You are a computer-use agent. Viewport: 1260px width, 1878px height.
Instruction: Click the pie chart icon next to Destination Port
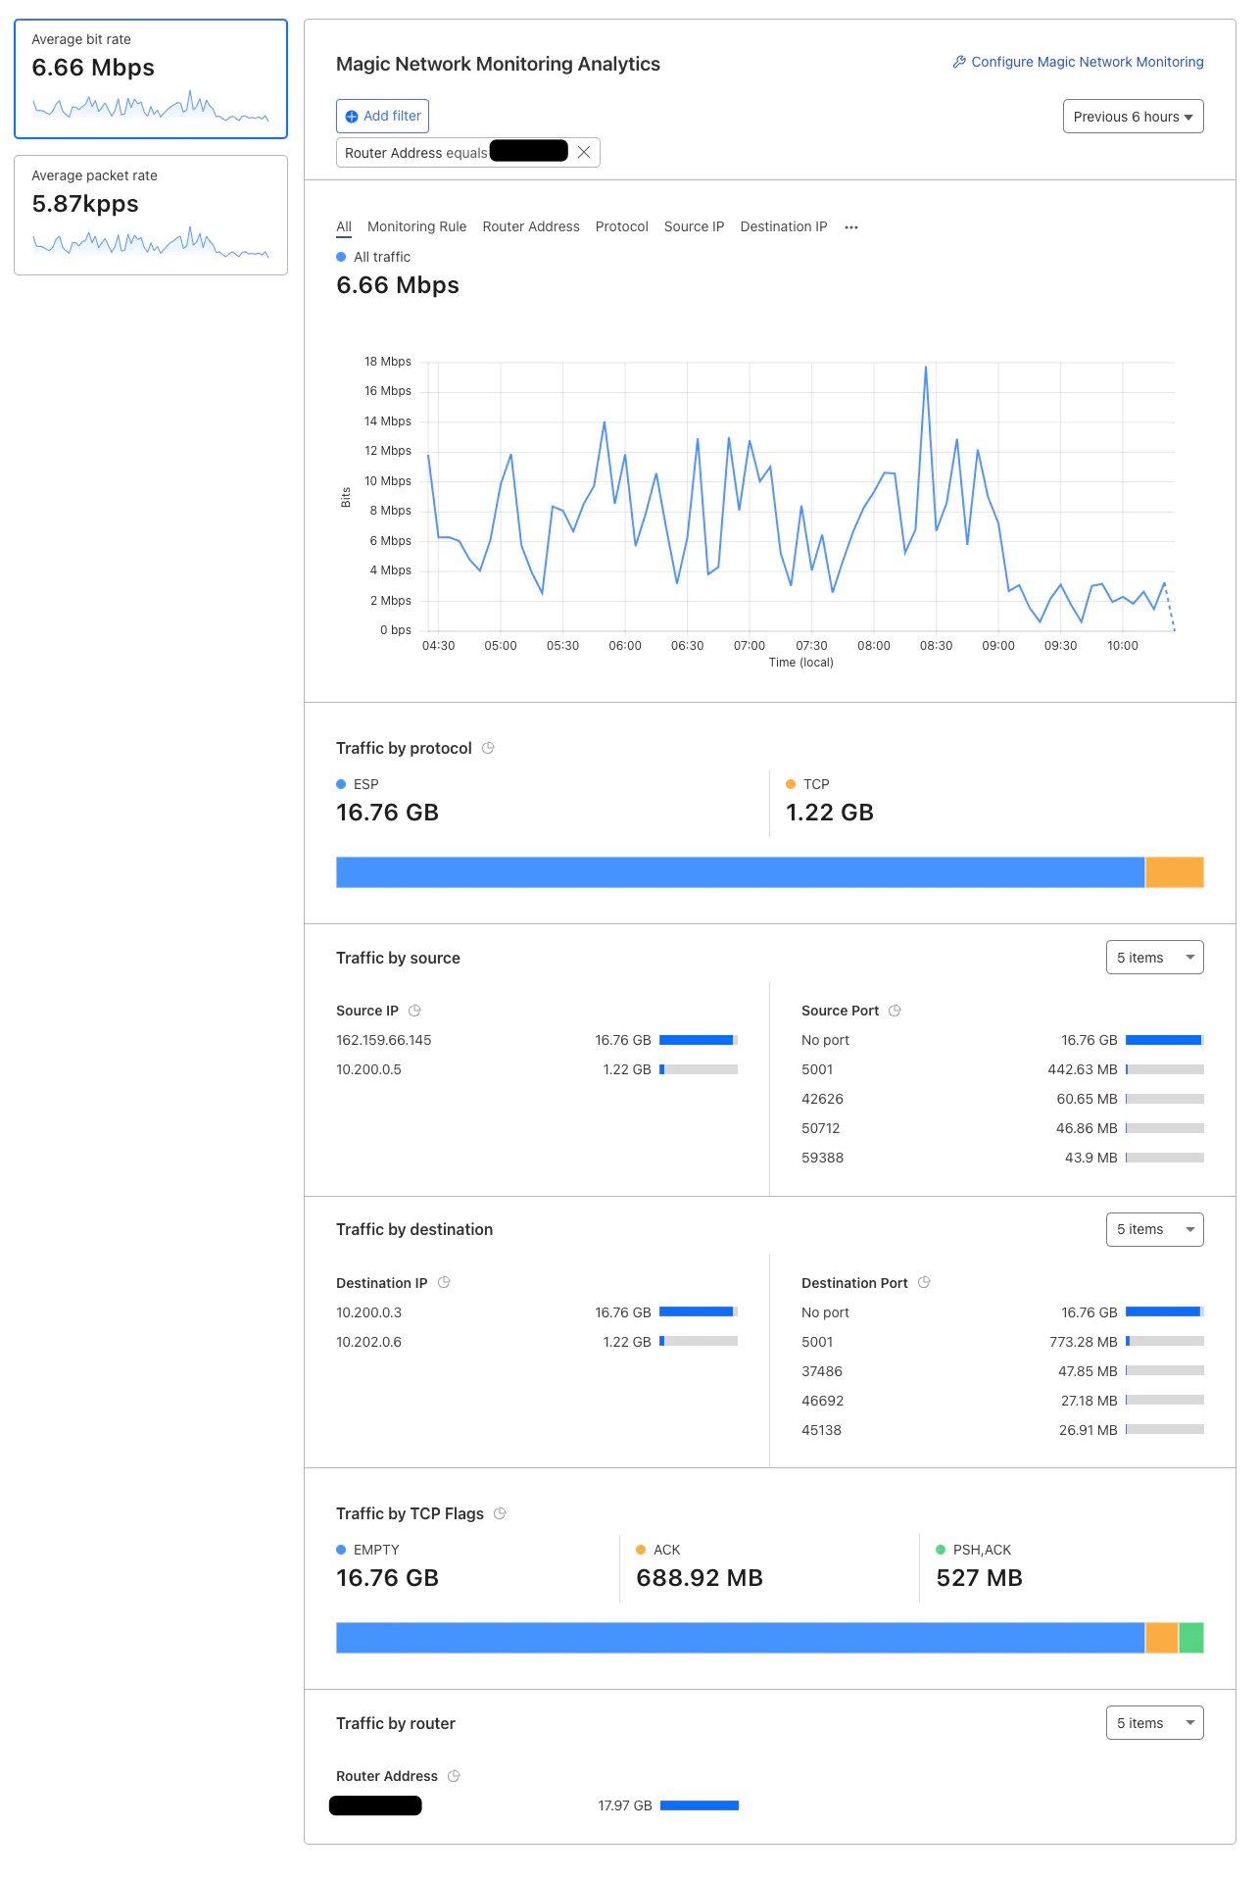924,1282
